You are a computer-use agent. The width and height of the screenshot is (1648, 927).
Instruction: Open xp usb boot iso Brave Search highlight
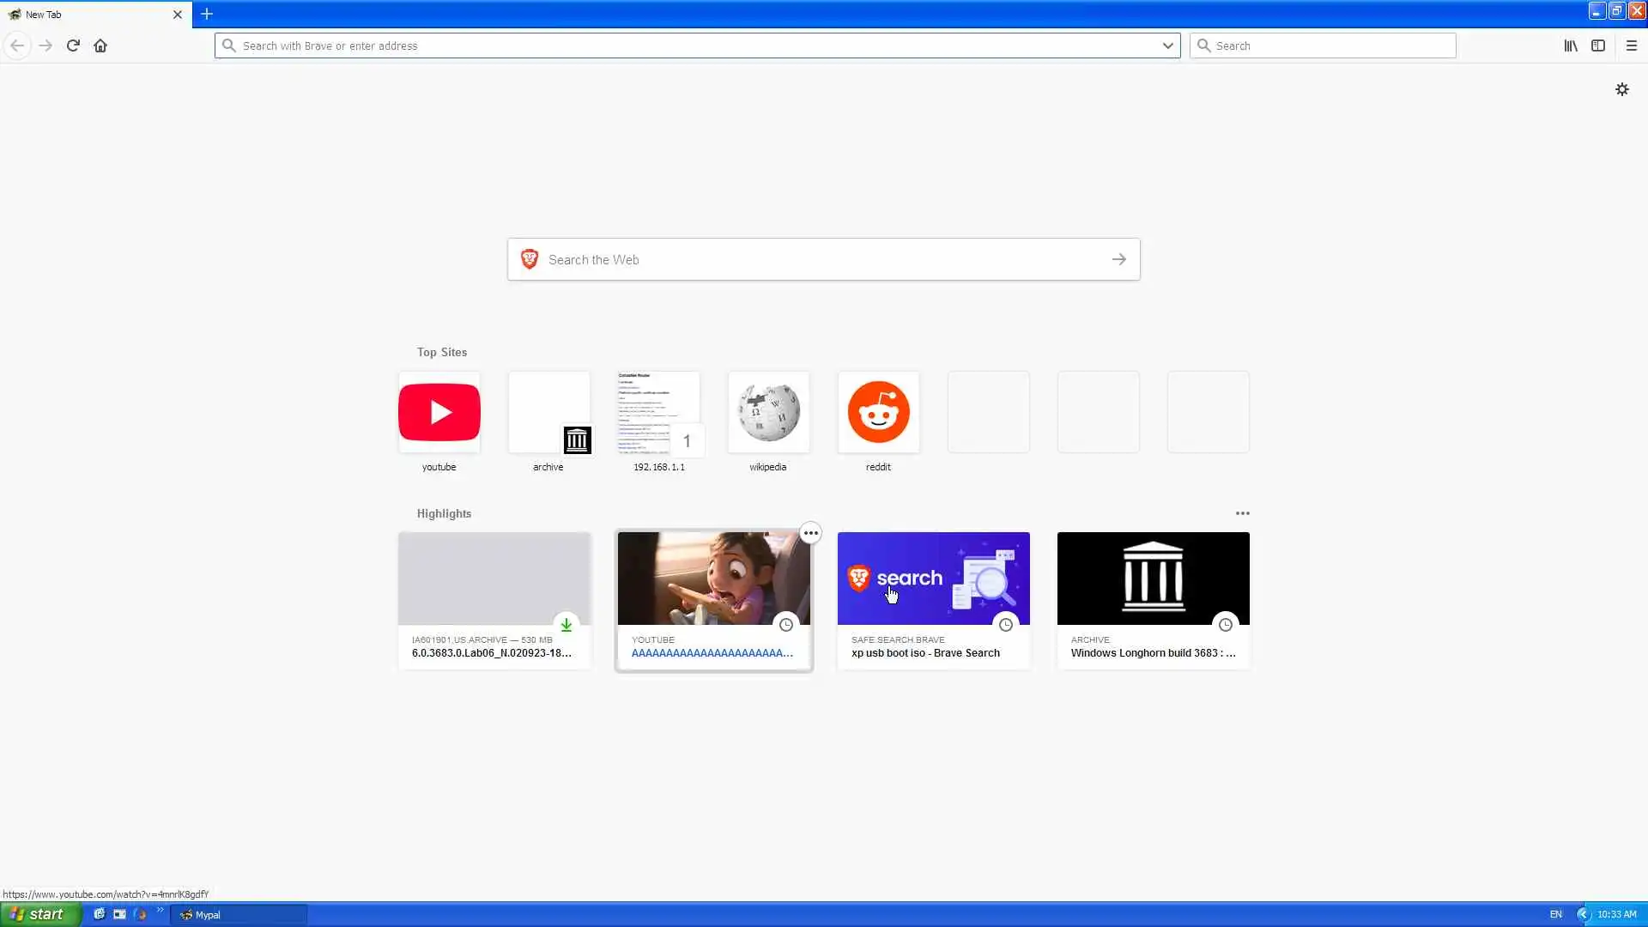coord(933,599)
